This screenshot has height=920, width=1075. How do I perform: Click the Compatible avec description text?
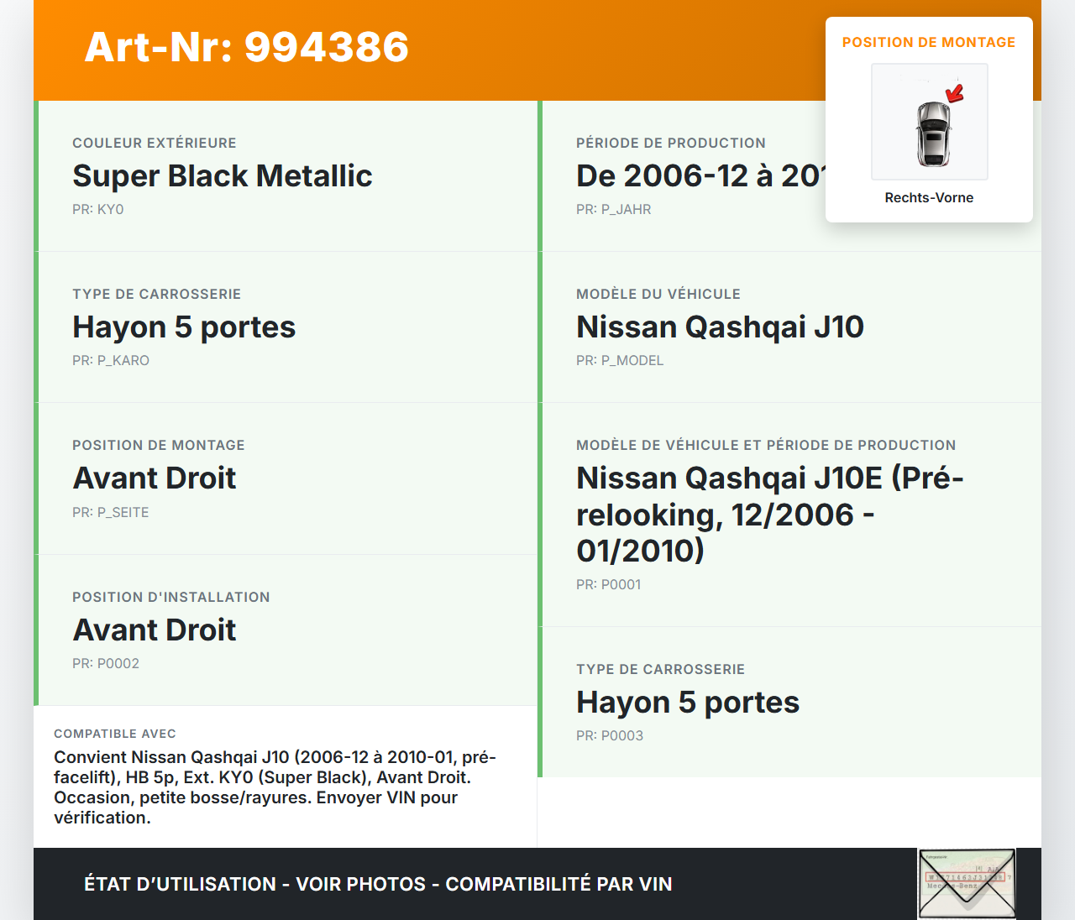point(275,787)
